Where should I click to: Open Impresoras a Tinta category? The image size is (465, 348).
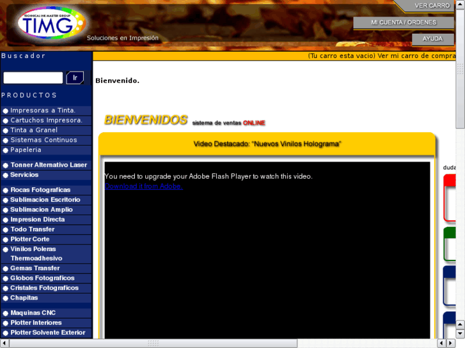tap(43, 110)
